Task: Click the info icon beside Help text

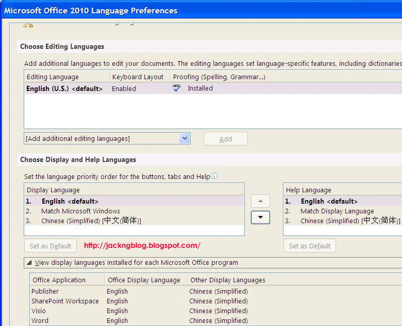Action: (214, 176)
